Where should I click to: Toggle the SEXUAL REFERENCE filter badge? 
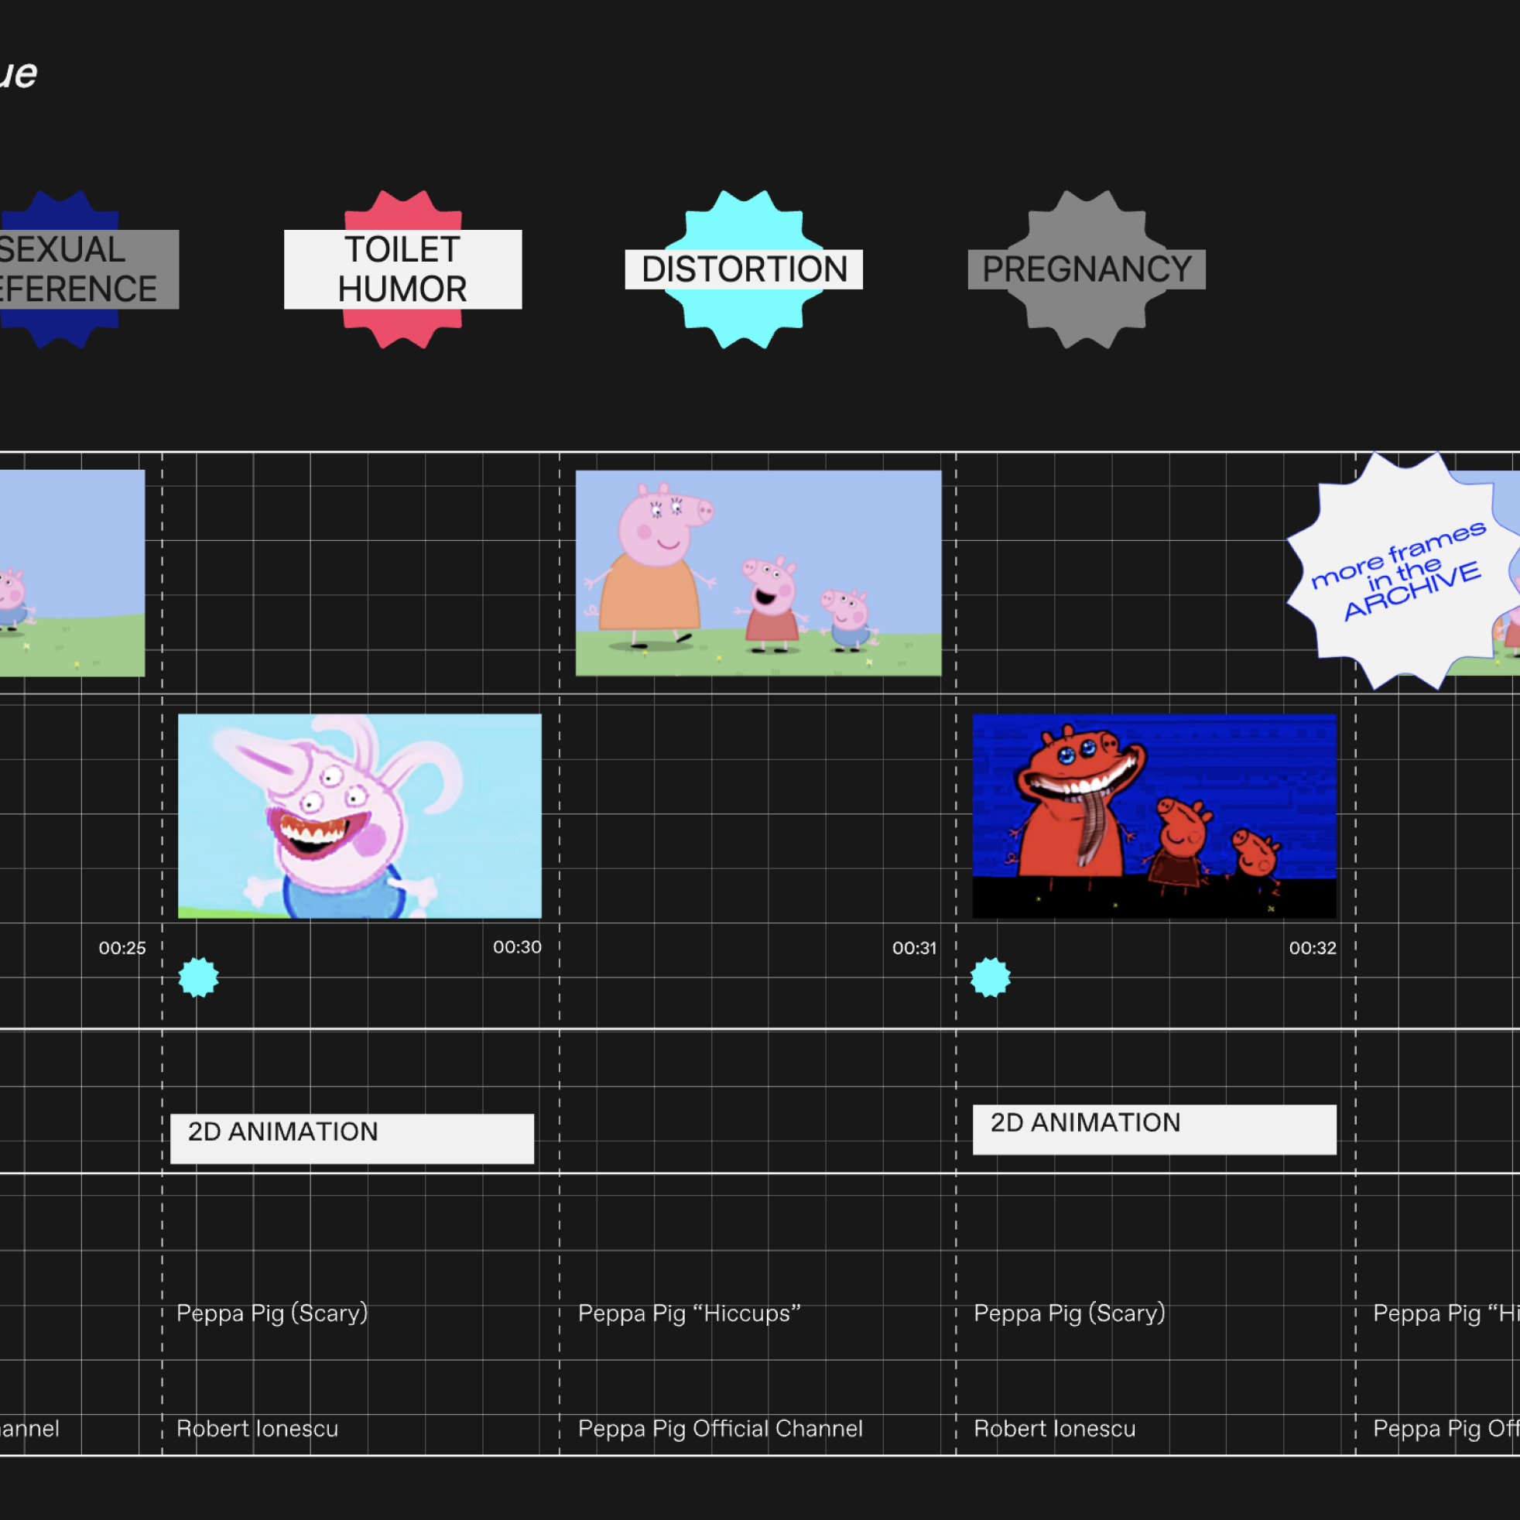(75, 269)
